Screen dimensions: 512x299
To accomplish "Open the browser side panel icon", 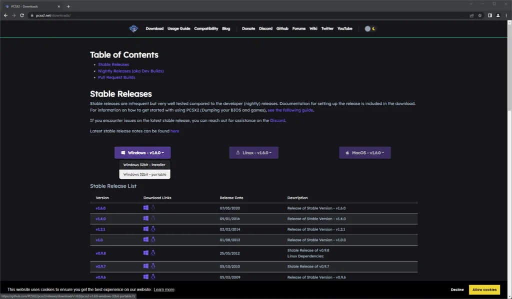I will click(490, 15).
